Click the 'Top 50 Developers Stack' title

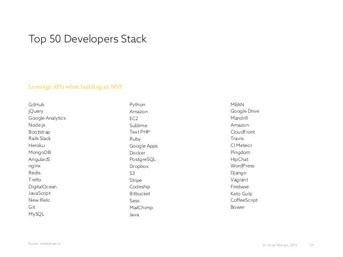[x=88, y=39]
